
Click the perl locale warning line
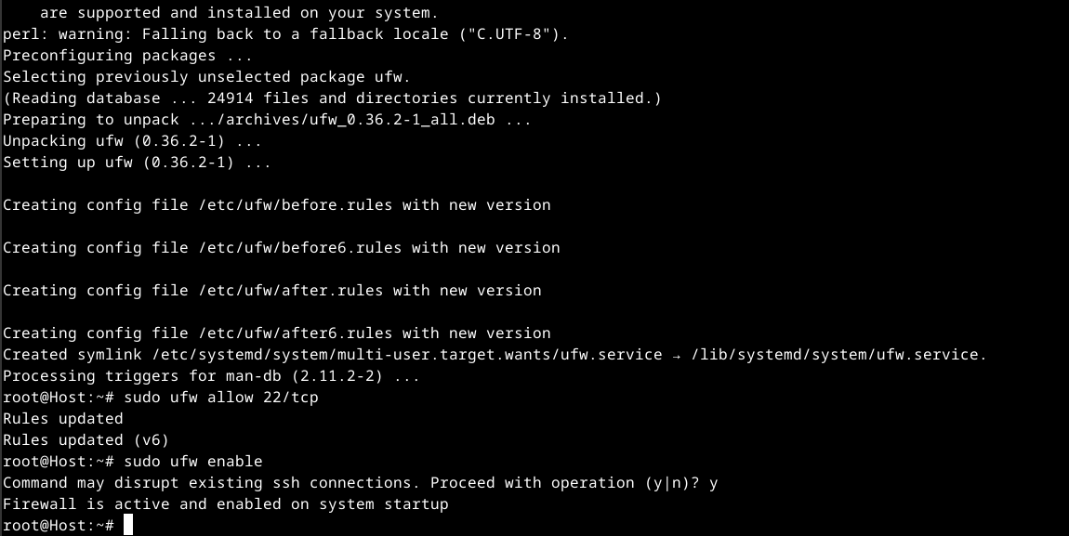285,34
